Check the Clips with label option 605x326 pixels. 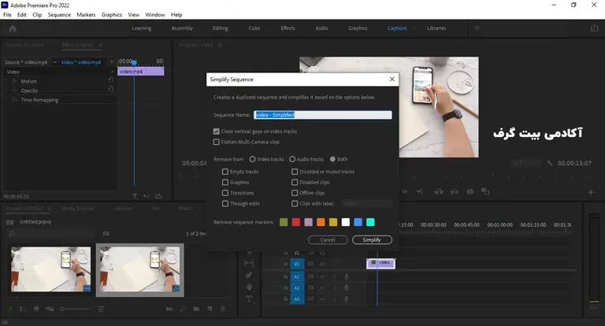[295, 203]
